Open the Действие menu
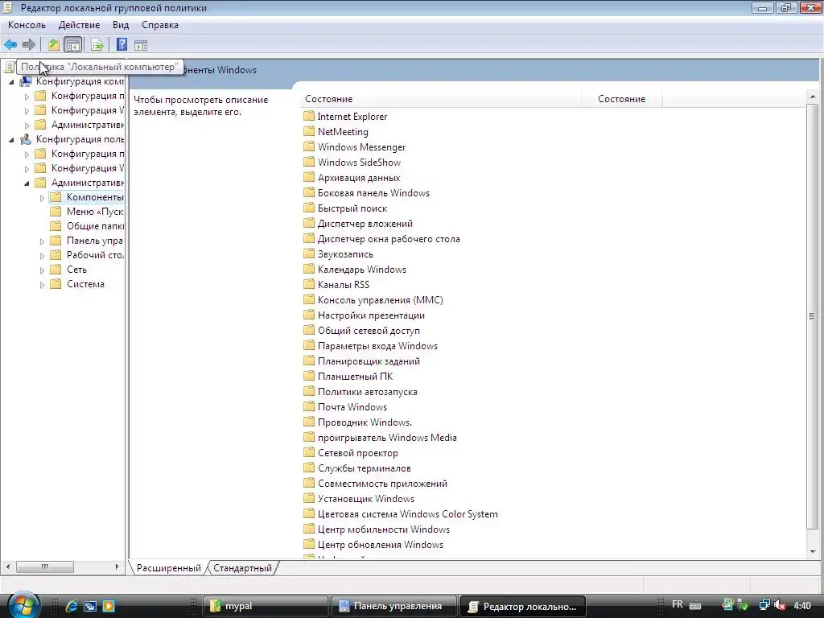 tap(79, 25)
